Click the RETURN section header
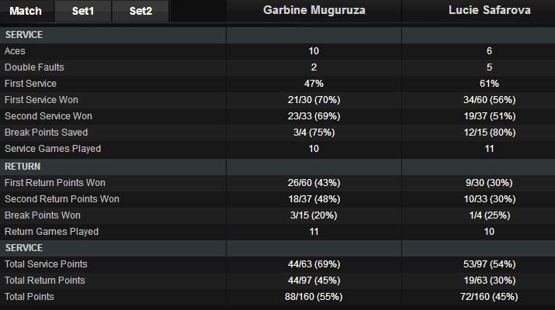555x310 pixels. coord(23,166)
